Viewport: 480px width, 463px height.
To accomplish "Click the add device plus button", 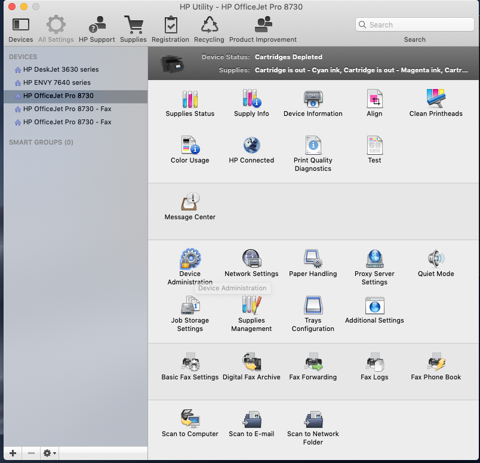I will click(13, 453).
